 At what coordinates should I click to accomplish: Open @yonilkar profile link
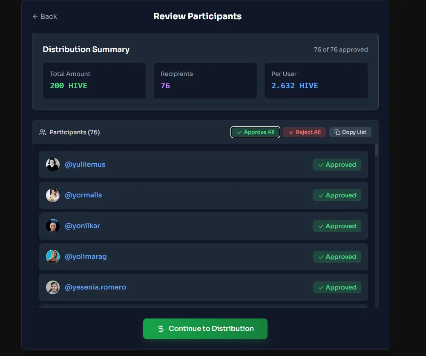point(82,226)
